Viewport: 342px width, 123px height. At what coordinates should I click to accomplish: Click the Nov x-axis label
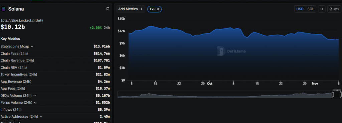[315, 84]
